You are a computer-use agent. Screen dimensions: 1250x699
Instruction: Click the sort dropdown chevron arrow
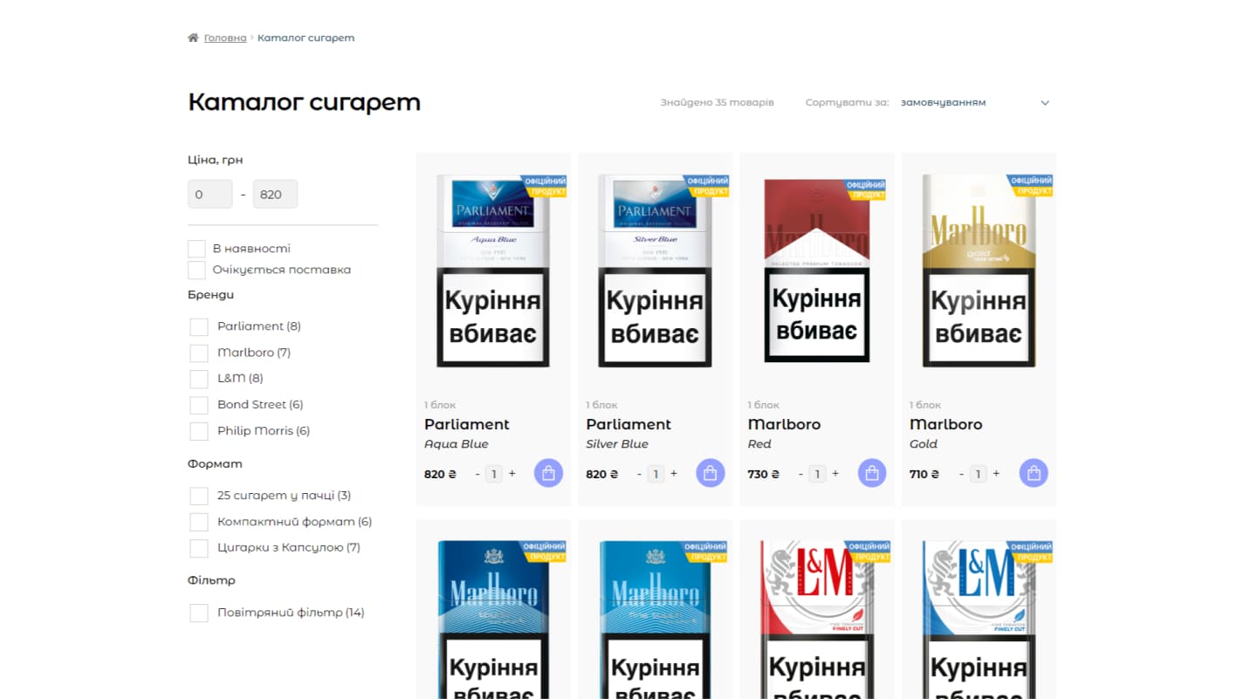tap(1045, 103)
